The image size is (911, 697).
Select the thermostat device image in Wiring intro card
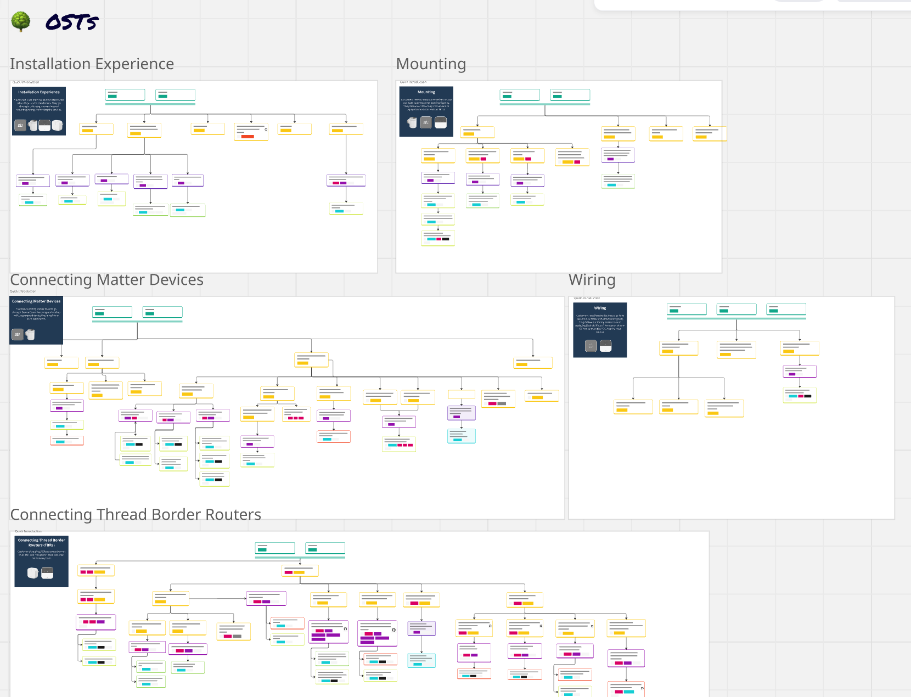click(x=591, y=346)
